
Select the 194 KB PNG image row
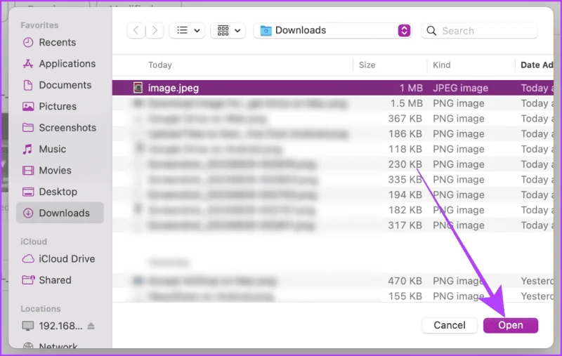coord(332,195)
